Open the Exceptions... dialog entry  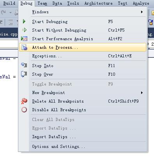point(83,56)
